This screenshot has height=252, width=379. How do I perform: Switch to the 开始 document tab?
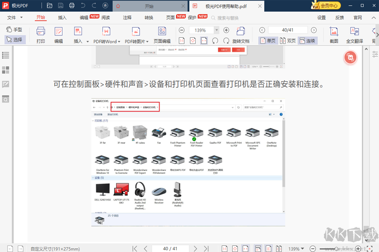(150, 6)
